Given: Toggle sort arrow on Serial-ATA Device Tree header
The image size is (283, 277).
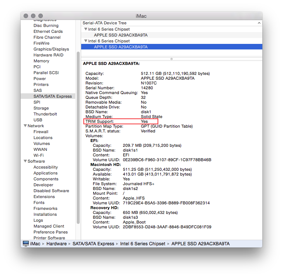Looking at the screenshot, I should 259,23.
